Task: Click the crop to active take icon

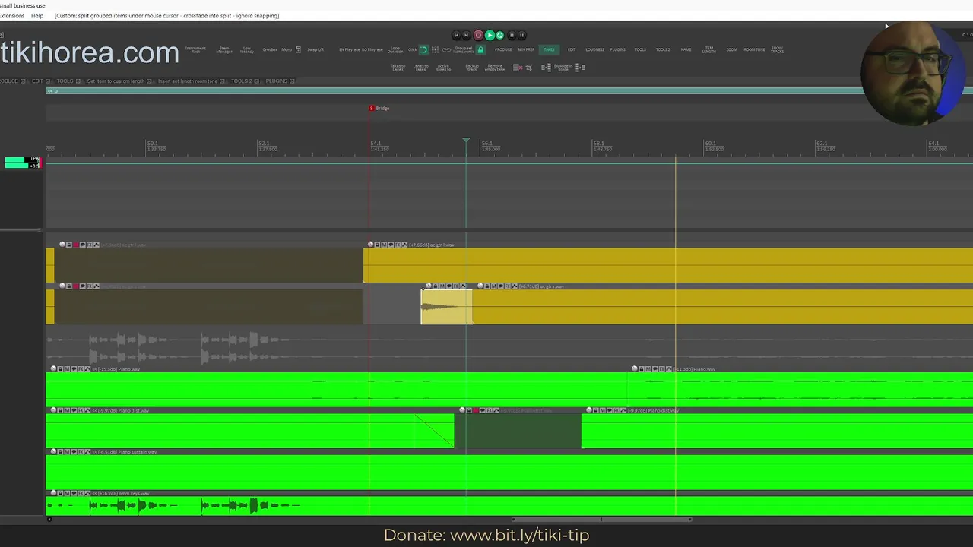Action: [528, 68]
